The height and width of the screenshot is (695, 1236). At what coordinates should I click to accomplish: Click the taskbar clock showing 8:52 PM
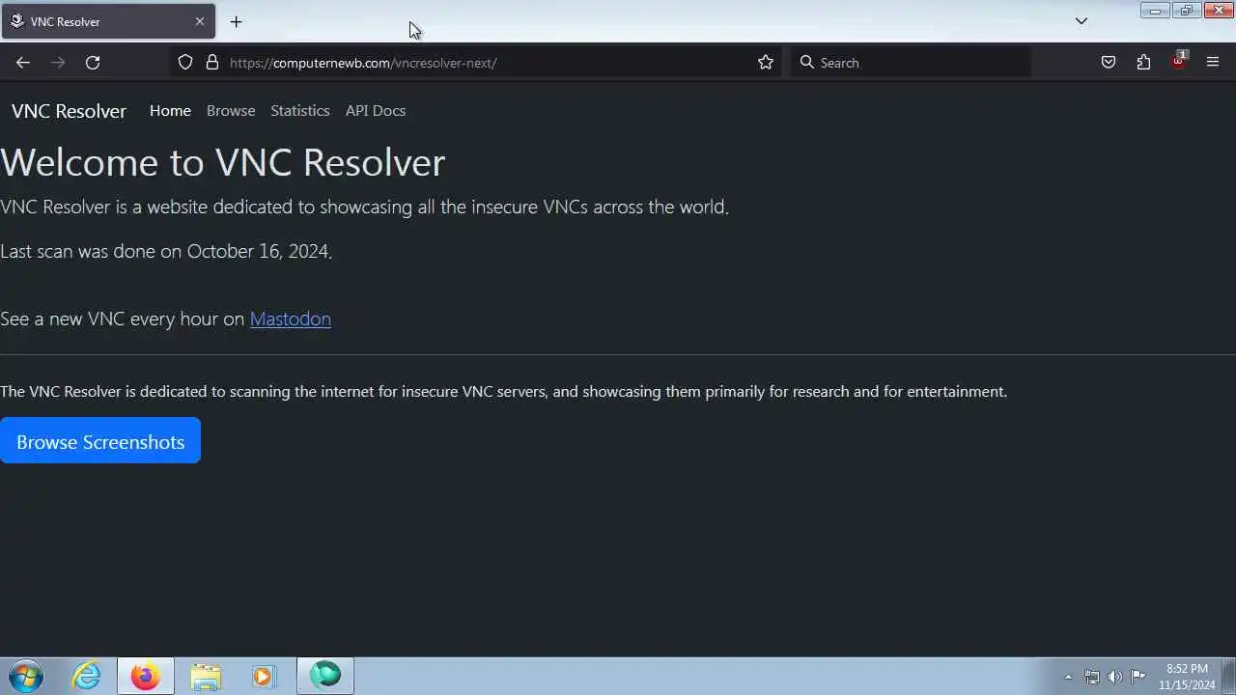click(1187, 676)
